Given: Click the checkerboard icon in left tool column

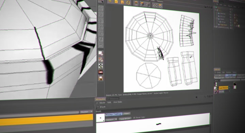Looking at the screenshot, I should click(x=101, y=66).
